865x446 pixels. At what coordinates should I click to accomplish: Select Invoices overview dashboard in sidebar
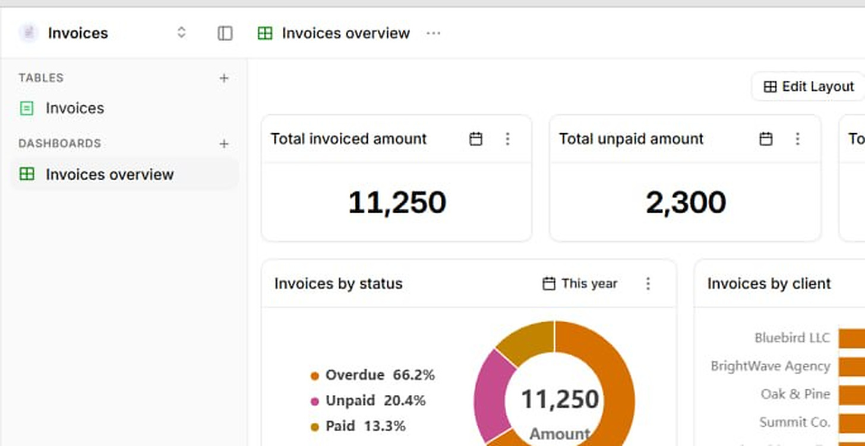pos(125,174)
